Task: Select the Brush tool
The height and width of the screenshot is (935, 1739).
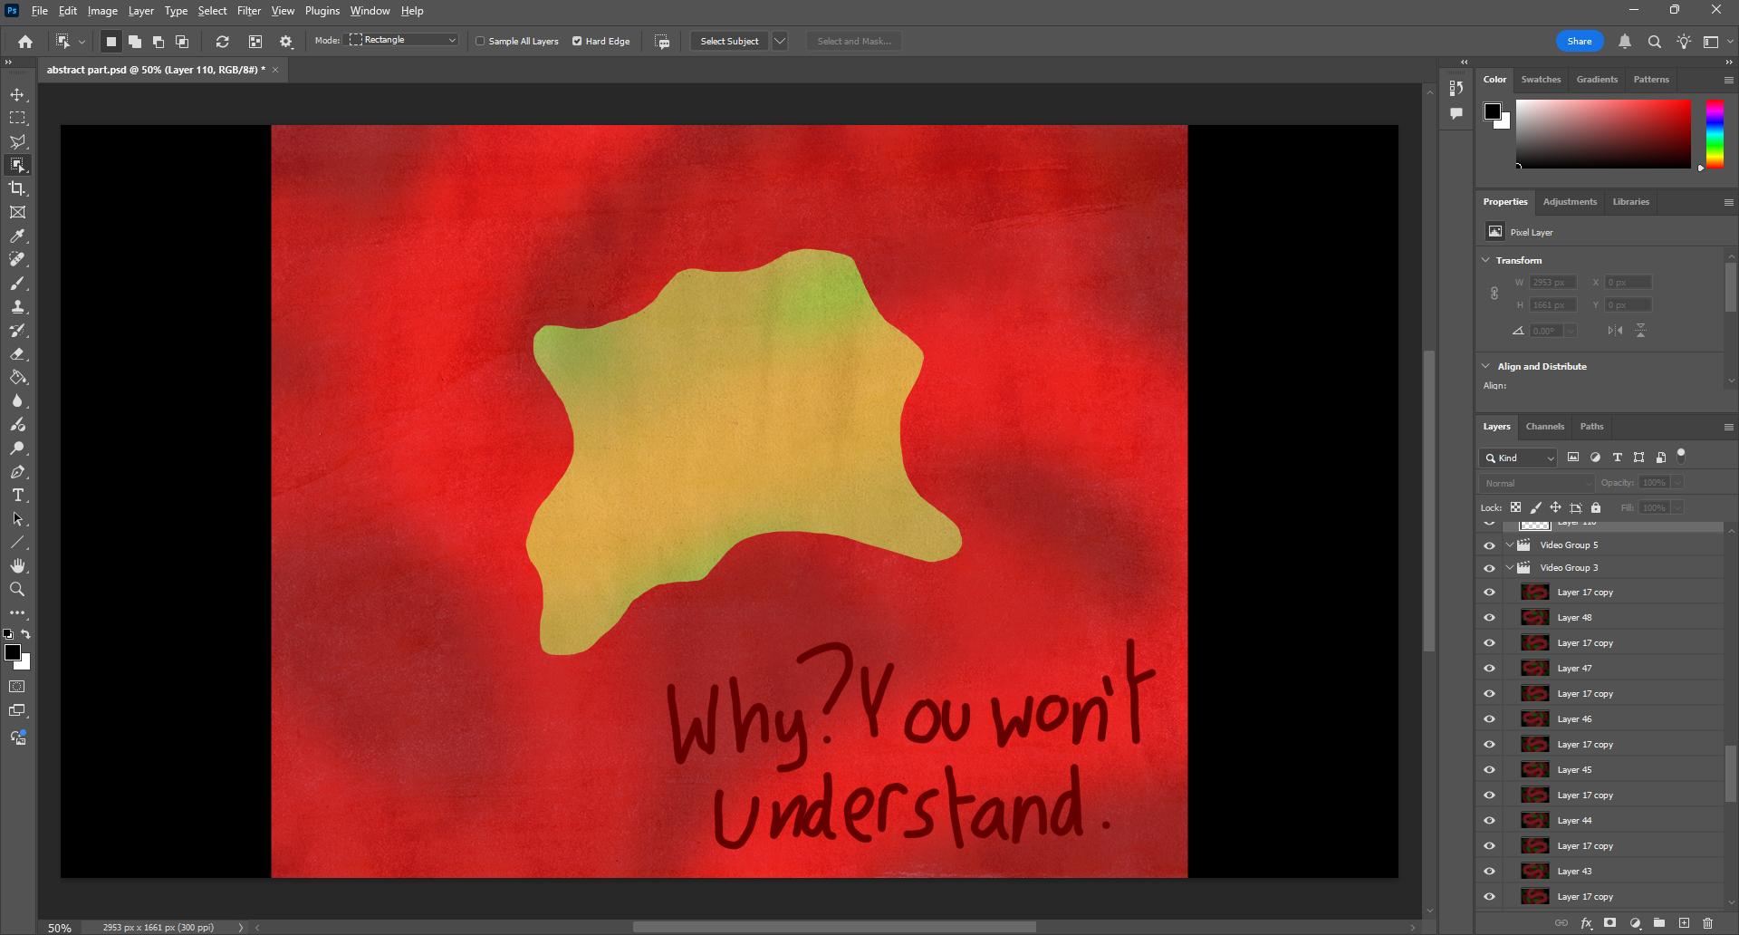Action: 17,284
